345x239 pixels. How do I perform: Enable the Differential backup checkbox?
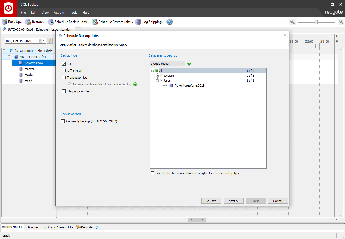[x=63, y=70]
